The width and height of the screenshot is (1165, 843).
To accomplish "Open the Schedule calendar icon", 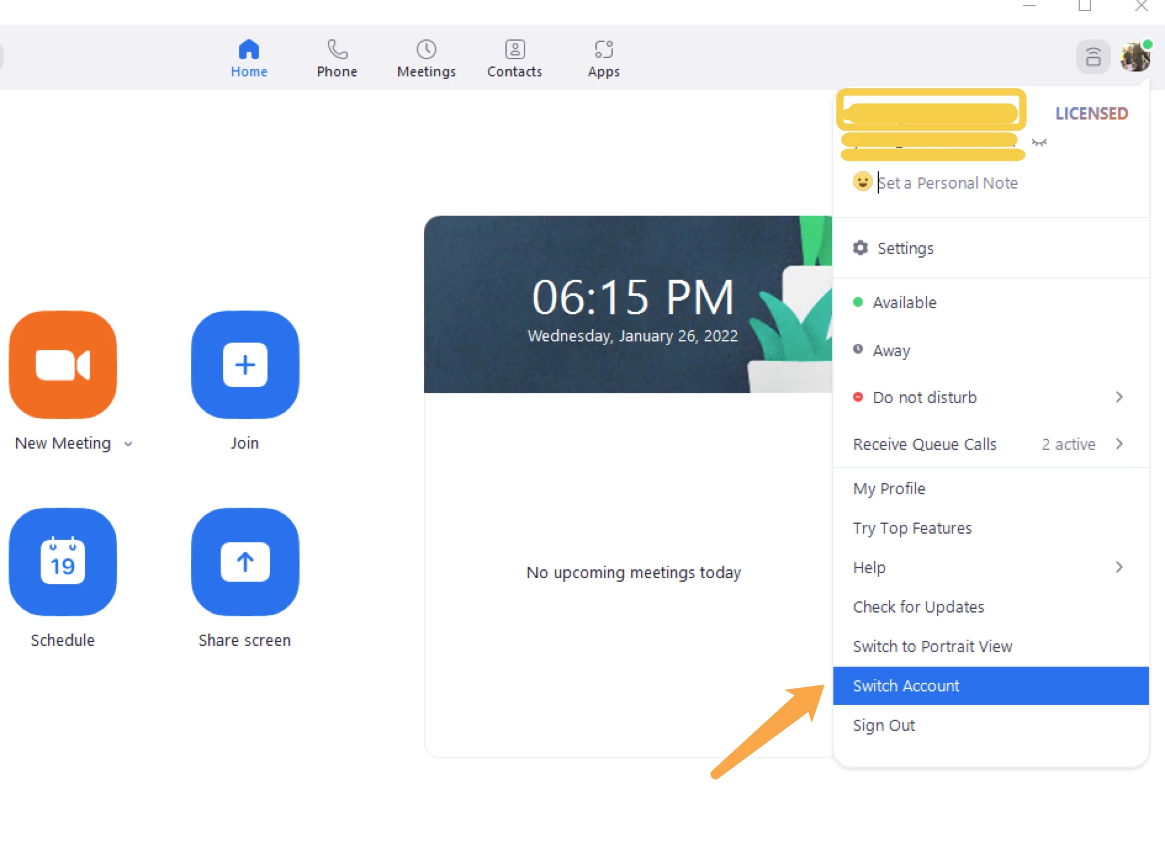I will [63, 562].
